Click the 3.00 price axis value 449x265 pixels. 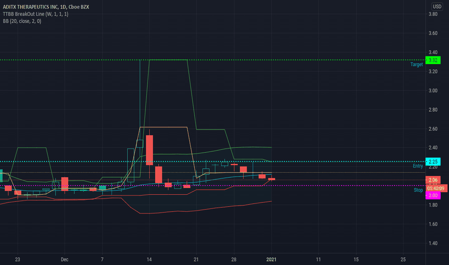tap(433, 91)
